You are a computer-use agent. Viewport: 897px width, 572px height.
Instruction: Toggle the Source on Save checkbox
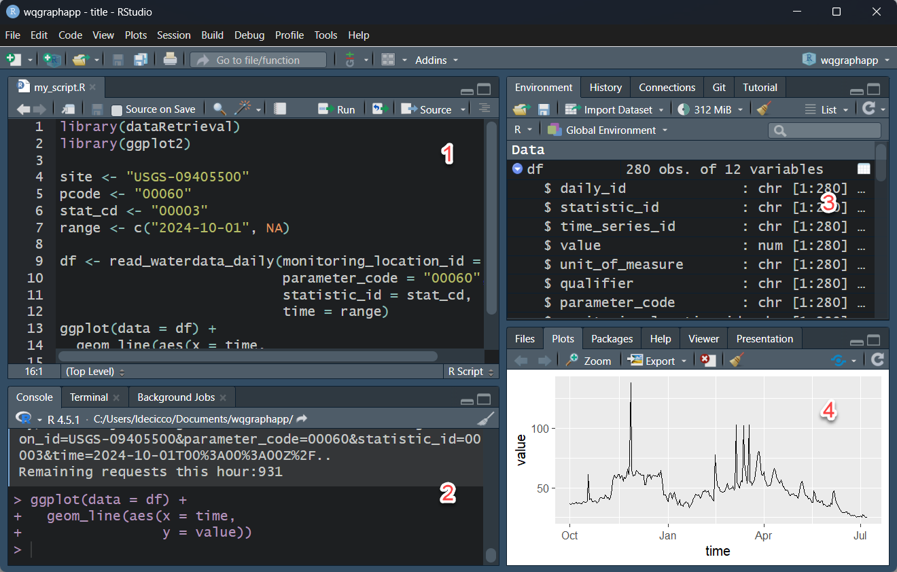pyautogui.click(x=117, y=109)
